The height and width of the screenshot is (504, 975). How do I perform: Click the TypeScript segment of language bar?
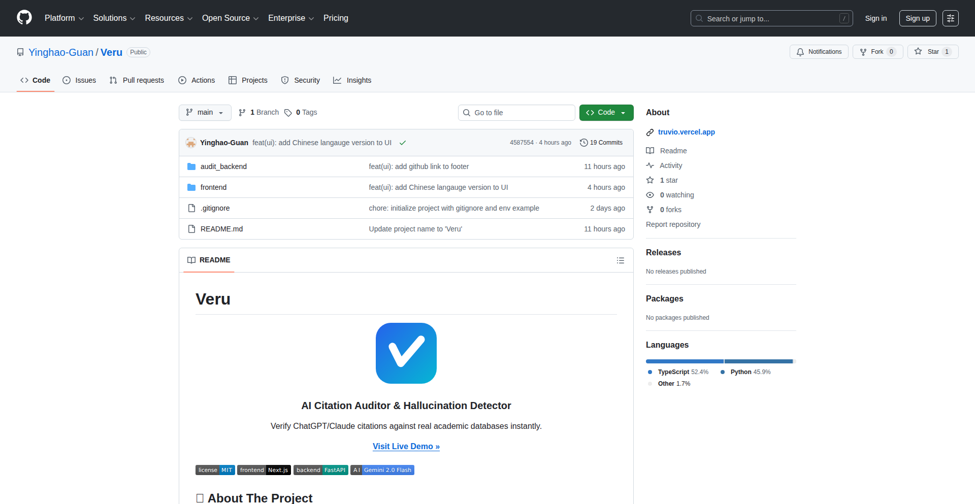pyautogui.click(x=685, y=361)
